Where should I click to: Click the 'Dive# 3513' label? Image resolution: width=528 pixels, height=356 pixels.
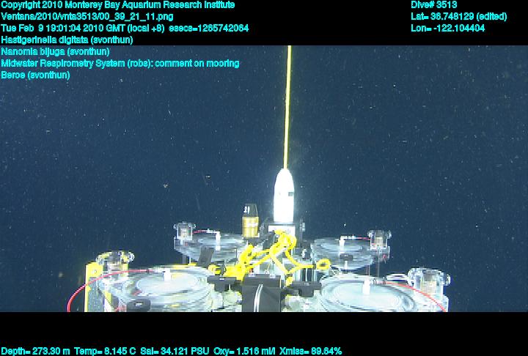(x=433, y=5)
